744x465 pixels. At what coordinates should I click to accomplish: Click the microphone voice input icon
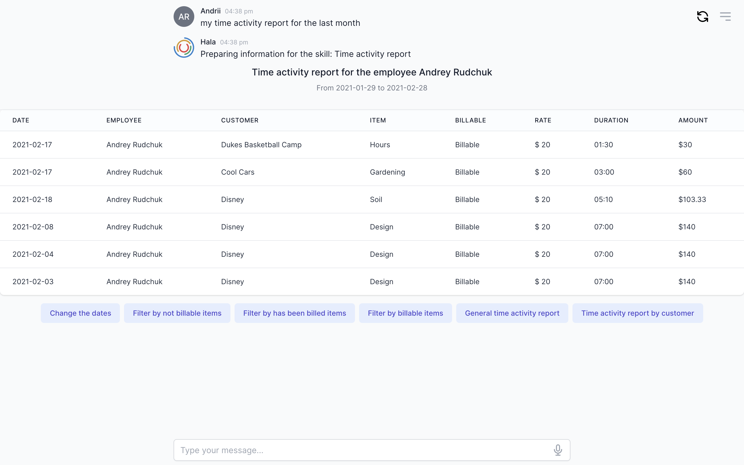coord(558,450)
